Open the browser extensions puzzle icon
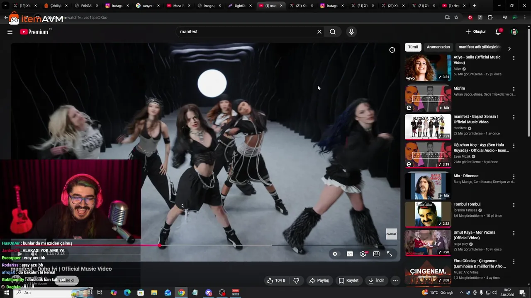This screenshot has height=298, width=531. click(x=490, y=17)
